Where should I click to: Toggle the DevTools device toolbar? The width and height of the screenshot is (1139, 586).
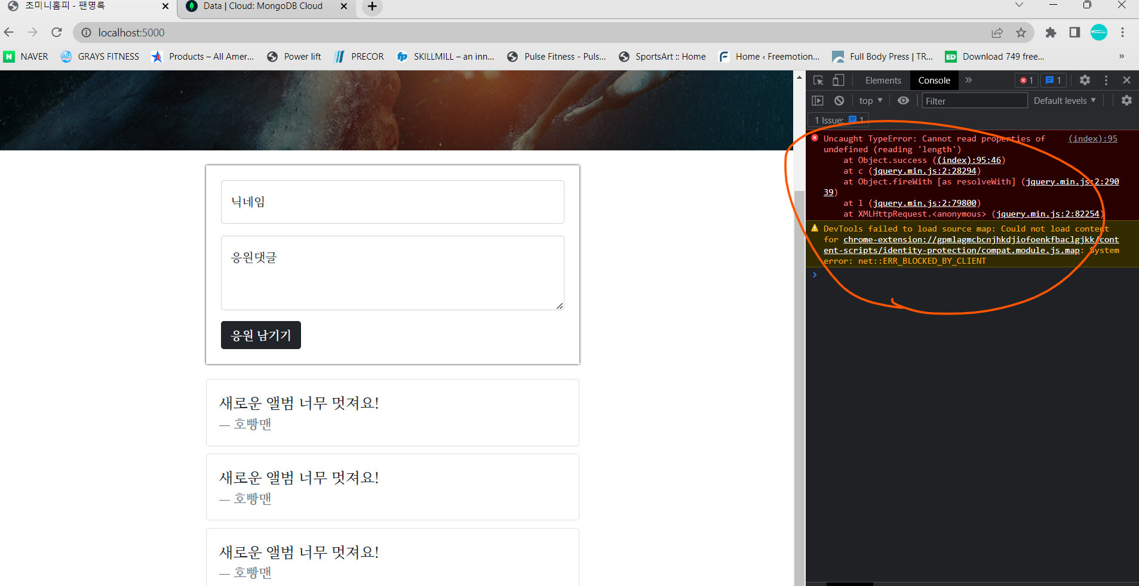pyautogui.click(x=839, y=81)
